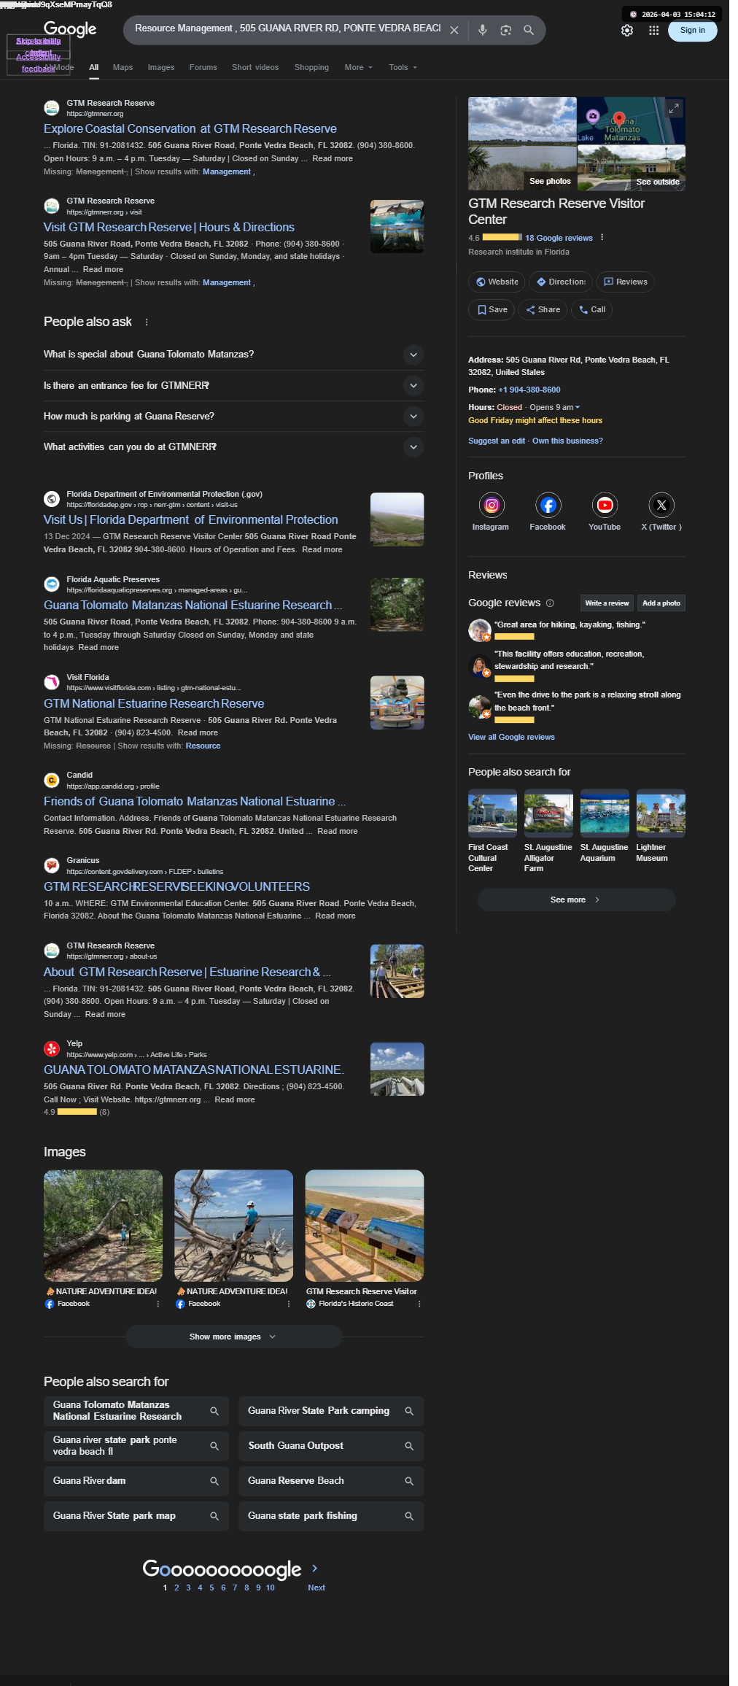Open 'Visit GTM Research Reserve | Hours & Directions'

169,227
